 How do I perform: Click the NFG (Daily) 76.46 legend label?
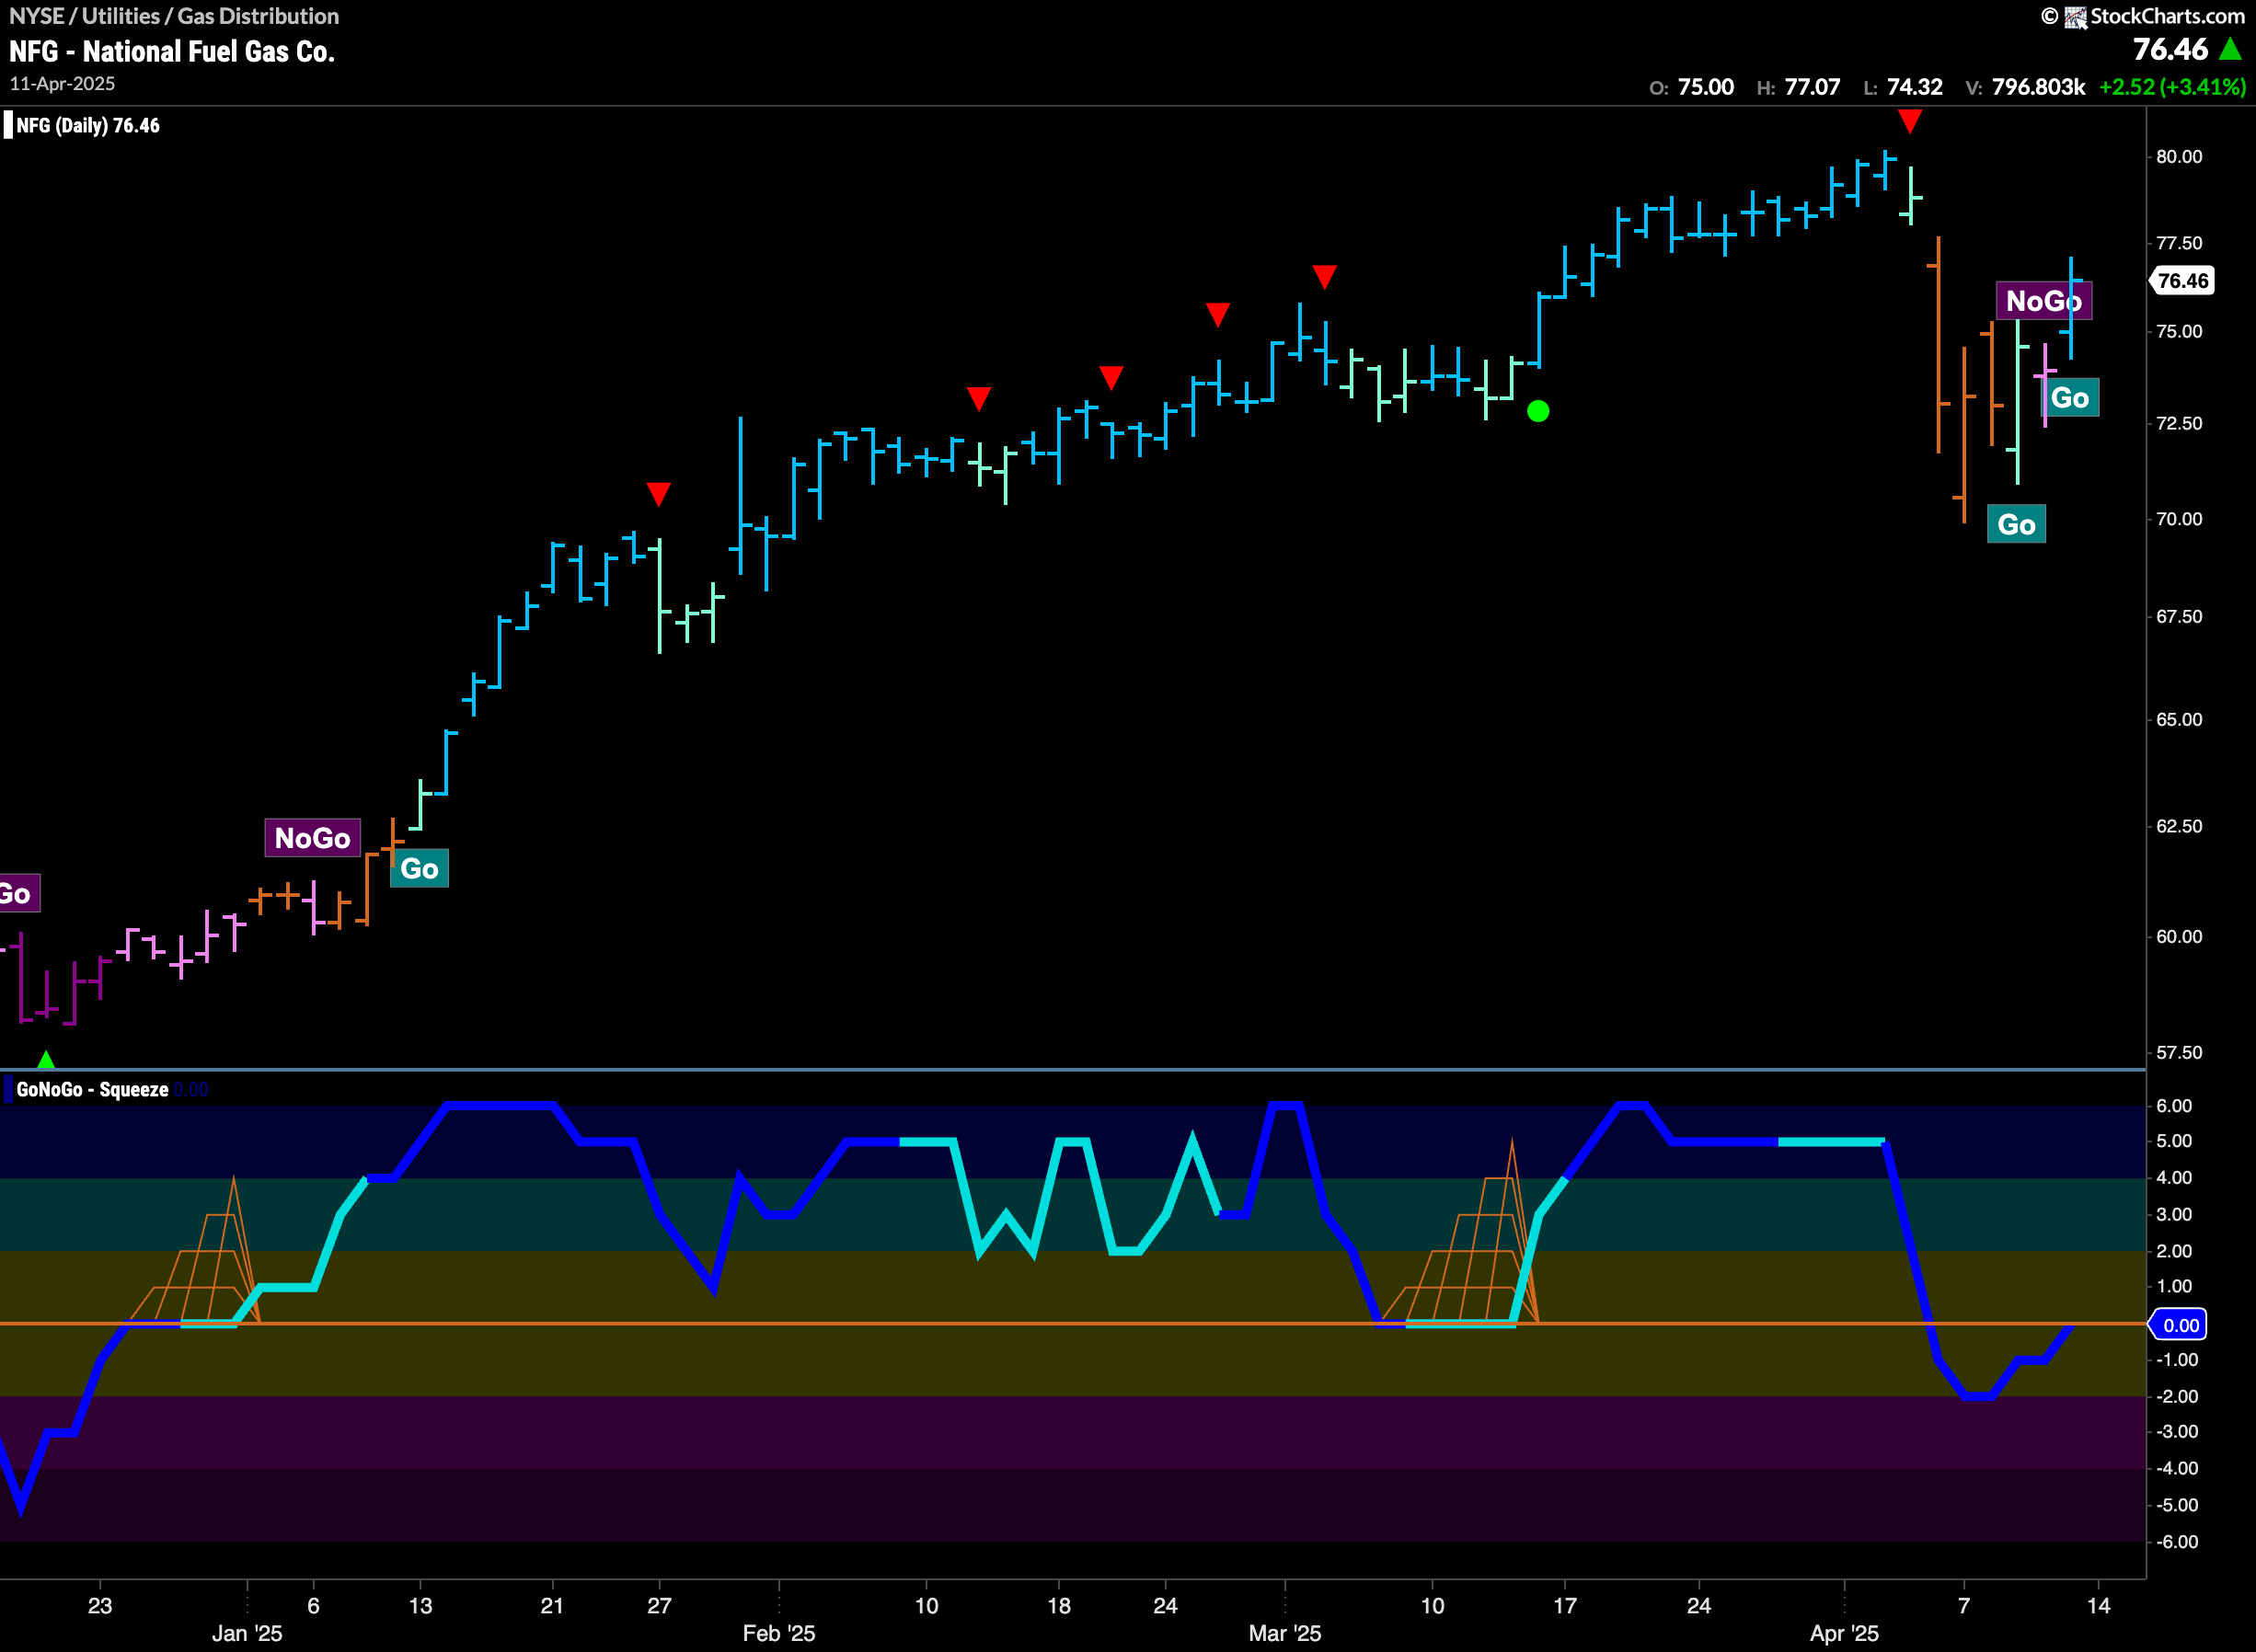[x=88, y=126]
